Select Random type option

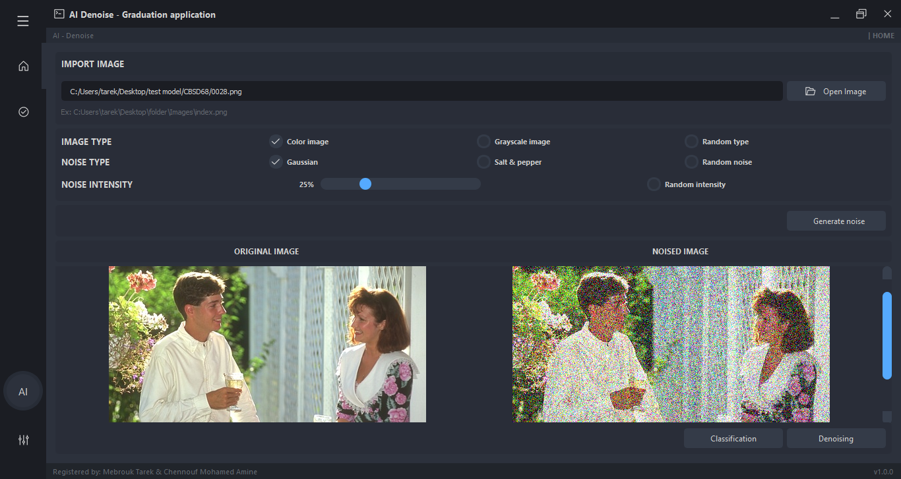(x=691, y=142)
